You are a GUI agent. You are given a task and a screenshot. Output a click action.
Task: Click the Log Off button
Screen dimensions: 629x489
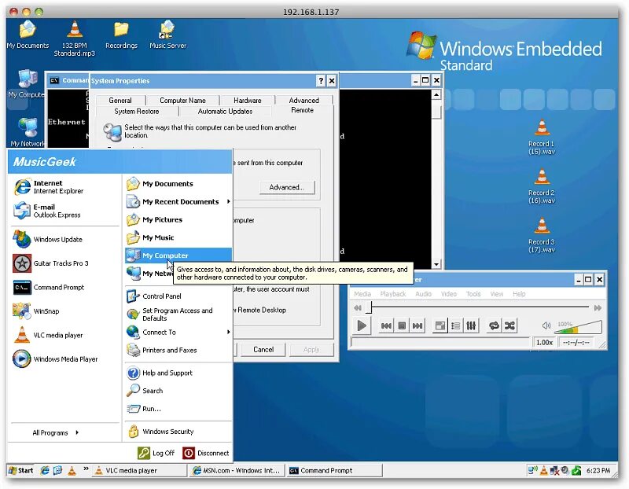[156, 454]
